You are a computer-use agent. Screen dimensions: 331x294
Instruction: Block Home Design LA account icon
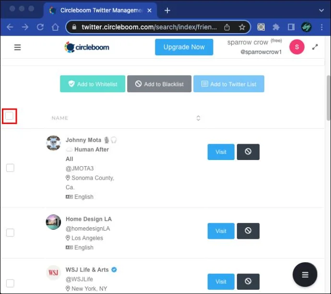[248, 231]
